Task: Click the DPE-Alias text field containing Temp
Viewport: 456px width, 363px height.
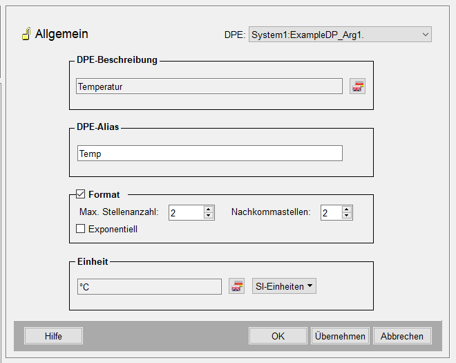Action: pos(209,153)
